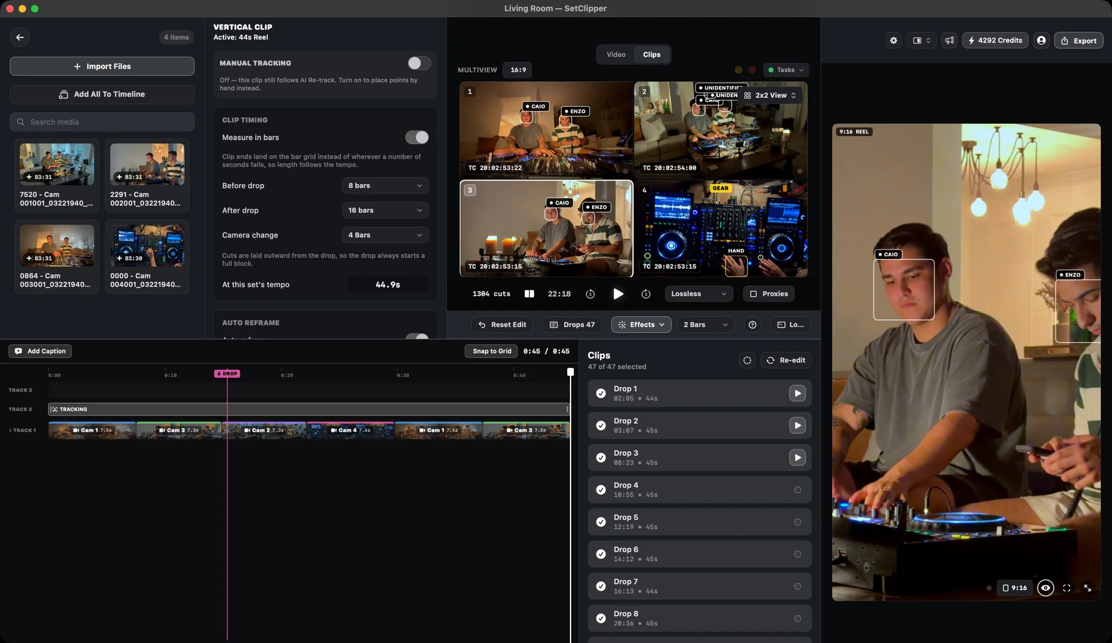
Task: Click the fullscreen icon in the reel preview
Action: tap(1066, 588)
